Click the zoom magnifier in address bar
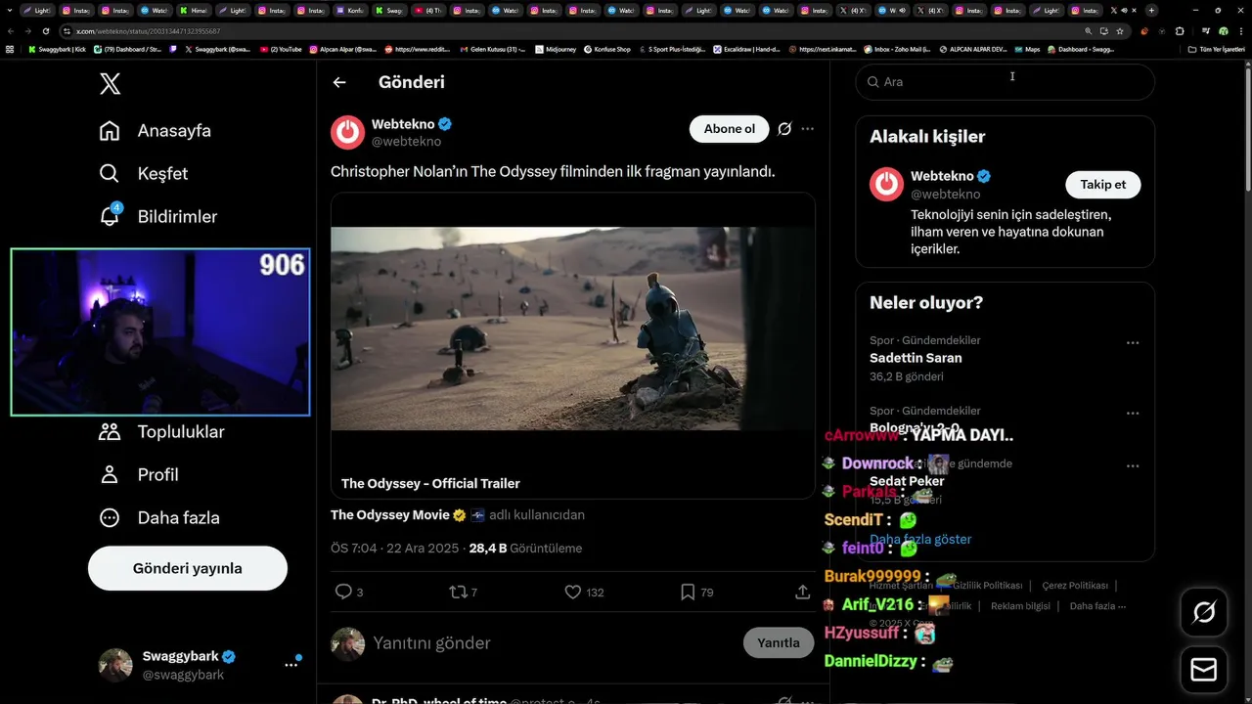Screen dimensions: 1252x704 point(1089,31)
